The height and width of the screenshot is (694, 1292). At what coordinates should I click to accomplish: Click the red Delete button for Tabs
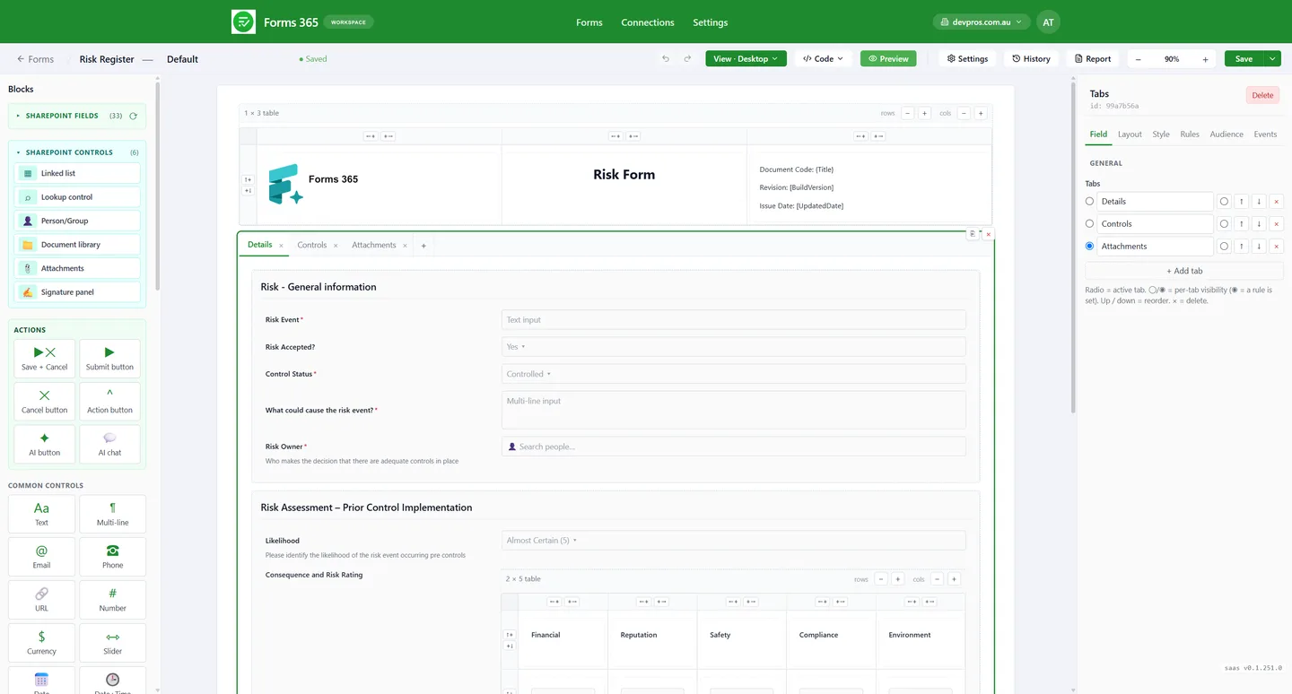[1262, 95]
